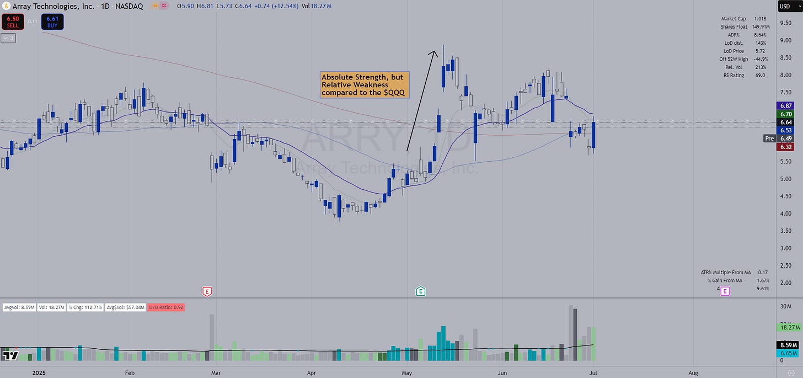Click the red earnings E marker near March
Screen dimensions: 803x378
207,291
